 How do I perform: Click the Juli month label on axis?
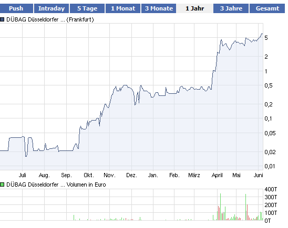pos(23,175)
